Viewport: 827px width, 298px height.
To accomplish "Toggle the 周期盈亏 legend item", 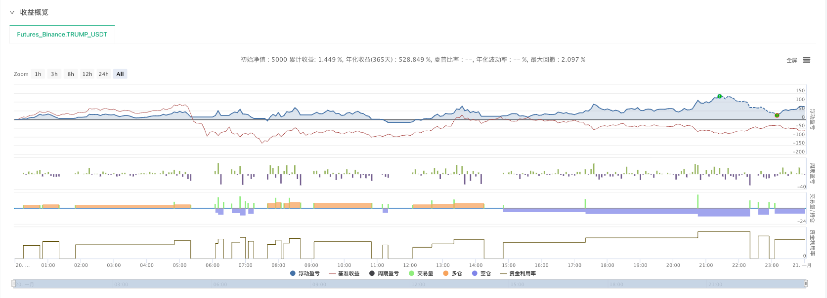I will click(x=384, y=273).
